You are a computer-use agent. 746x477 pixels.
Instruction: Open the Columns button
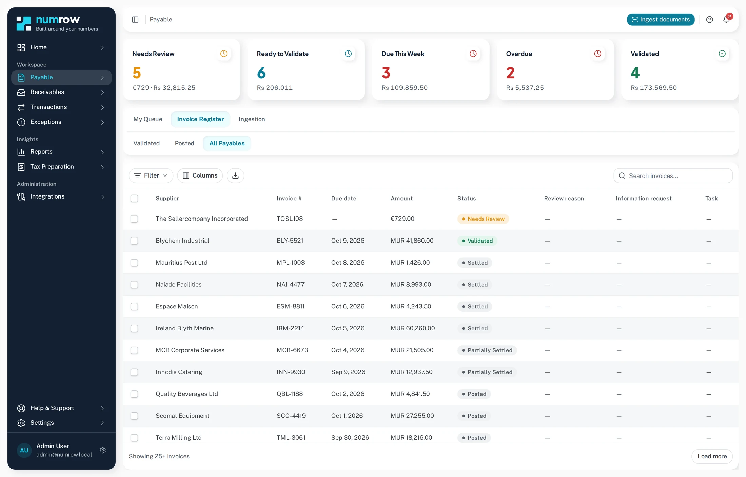(x=200, y=175)
